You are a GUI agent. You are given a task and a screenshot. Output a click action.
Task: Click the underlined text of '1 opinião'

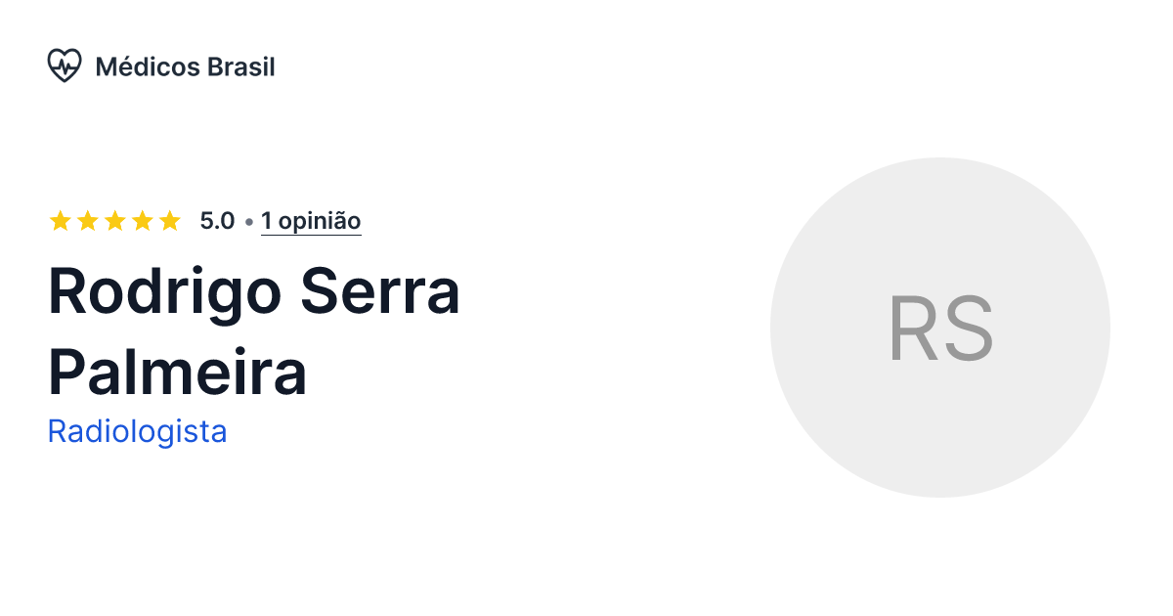pyautogui.click(x=311, y=221)
